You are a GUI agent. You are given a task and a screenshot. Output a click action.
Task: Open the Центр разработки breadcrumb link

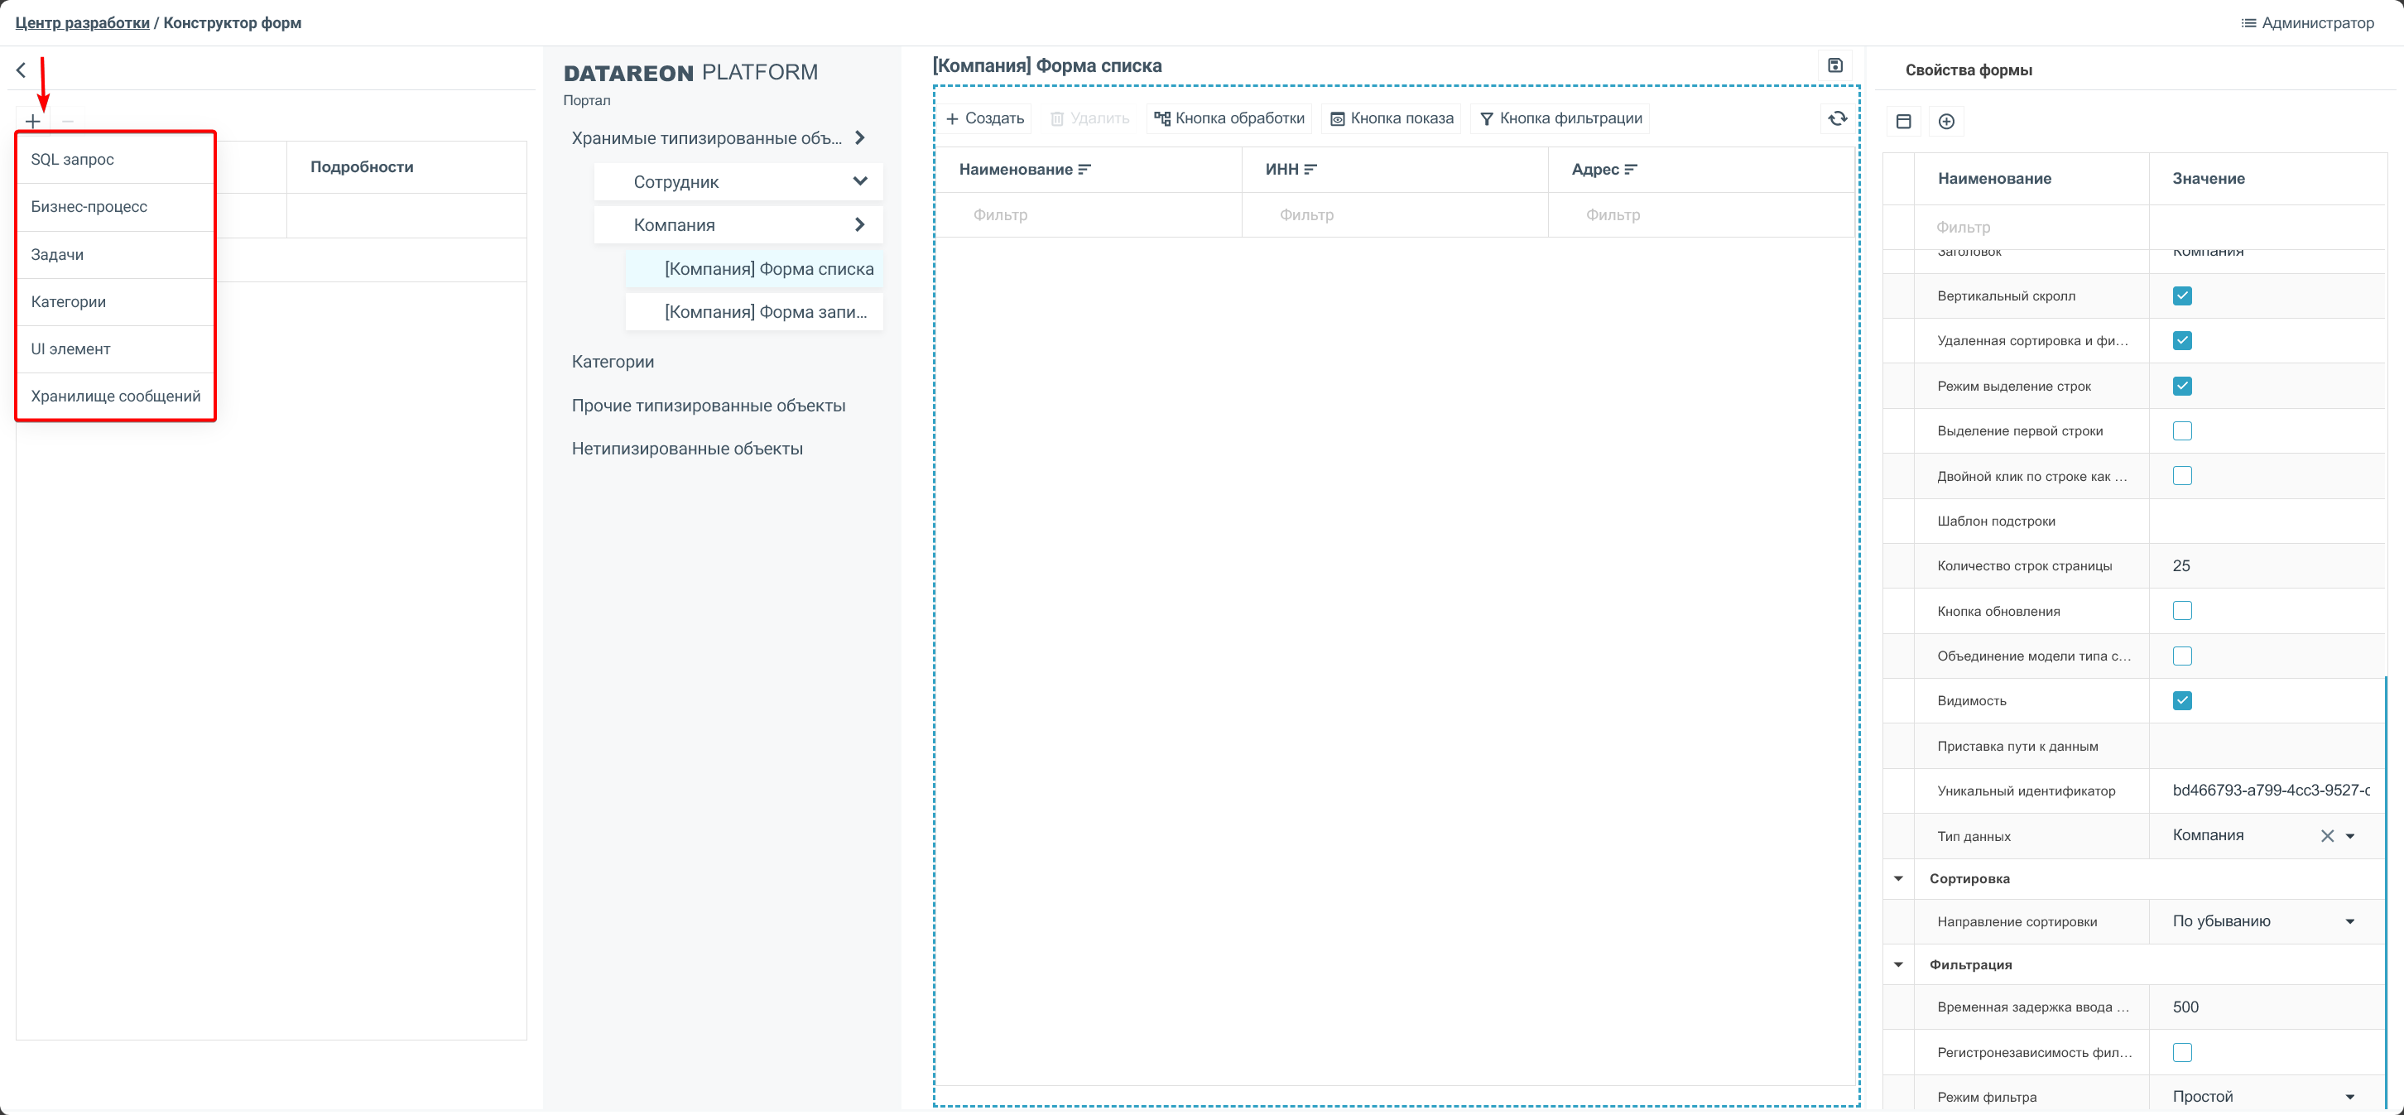82,22
